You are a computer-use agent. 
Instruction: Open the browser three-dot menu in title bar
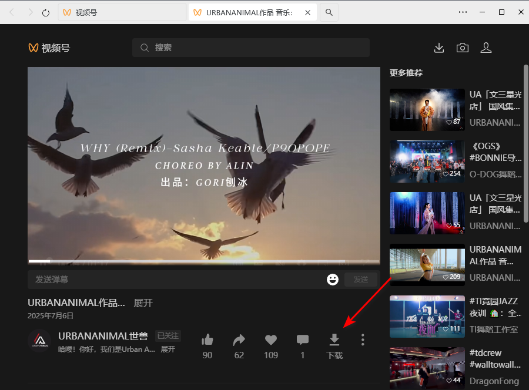coord(463,12)
